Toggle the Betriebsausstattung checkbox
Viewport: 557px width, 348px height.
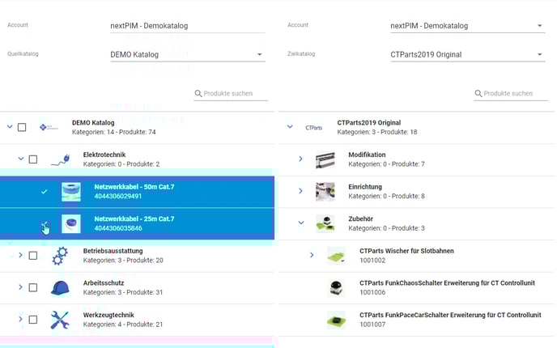click(33, 255)
